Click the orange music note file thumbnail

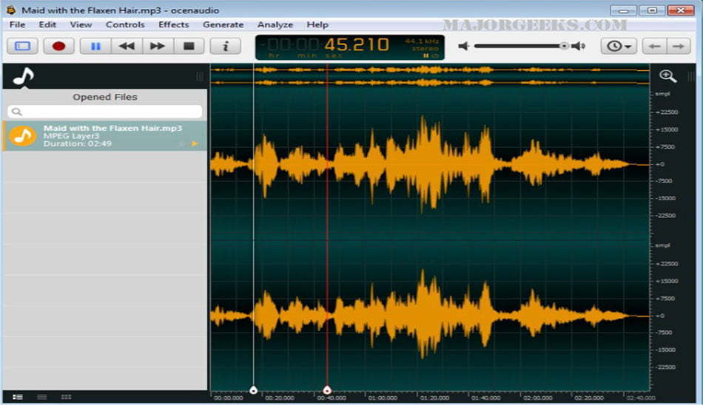(x=22, y=136)
